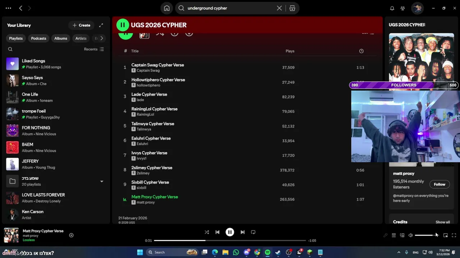This screenshot has width=460, height=258.
Task: Open now playing album art thumbnail
Action: click(x=11, y=235)
